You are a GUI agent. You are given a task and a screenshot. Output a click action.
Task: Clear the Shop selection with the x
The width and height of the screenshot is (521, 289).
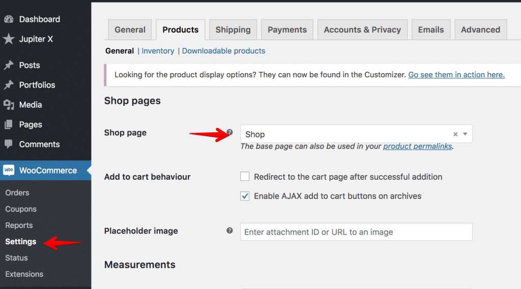point(455,134)
